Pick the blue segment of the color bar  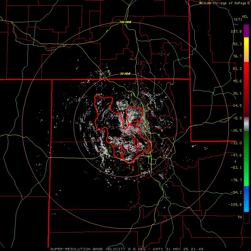[x=246, y=199]
